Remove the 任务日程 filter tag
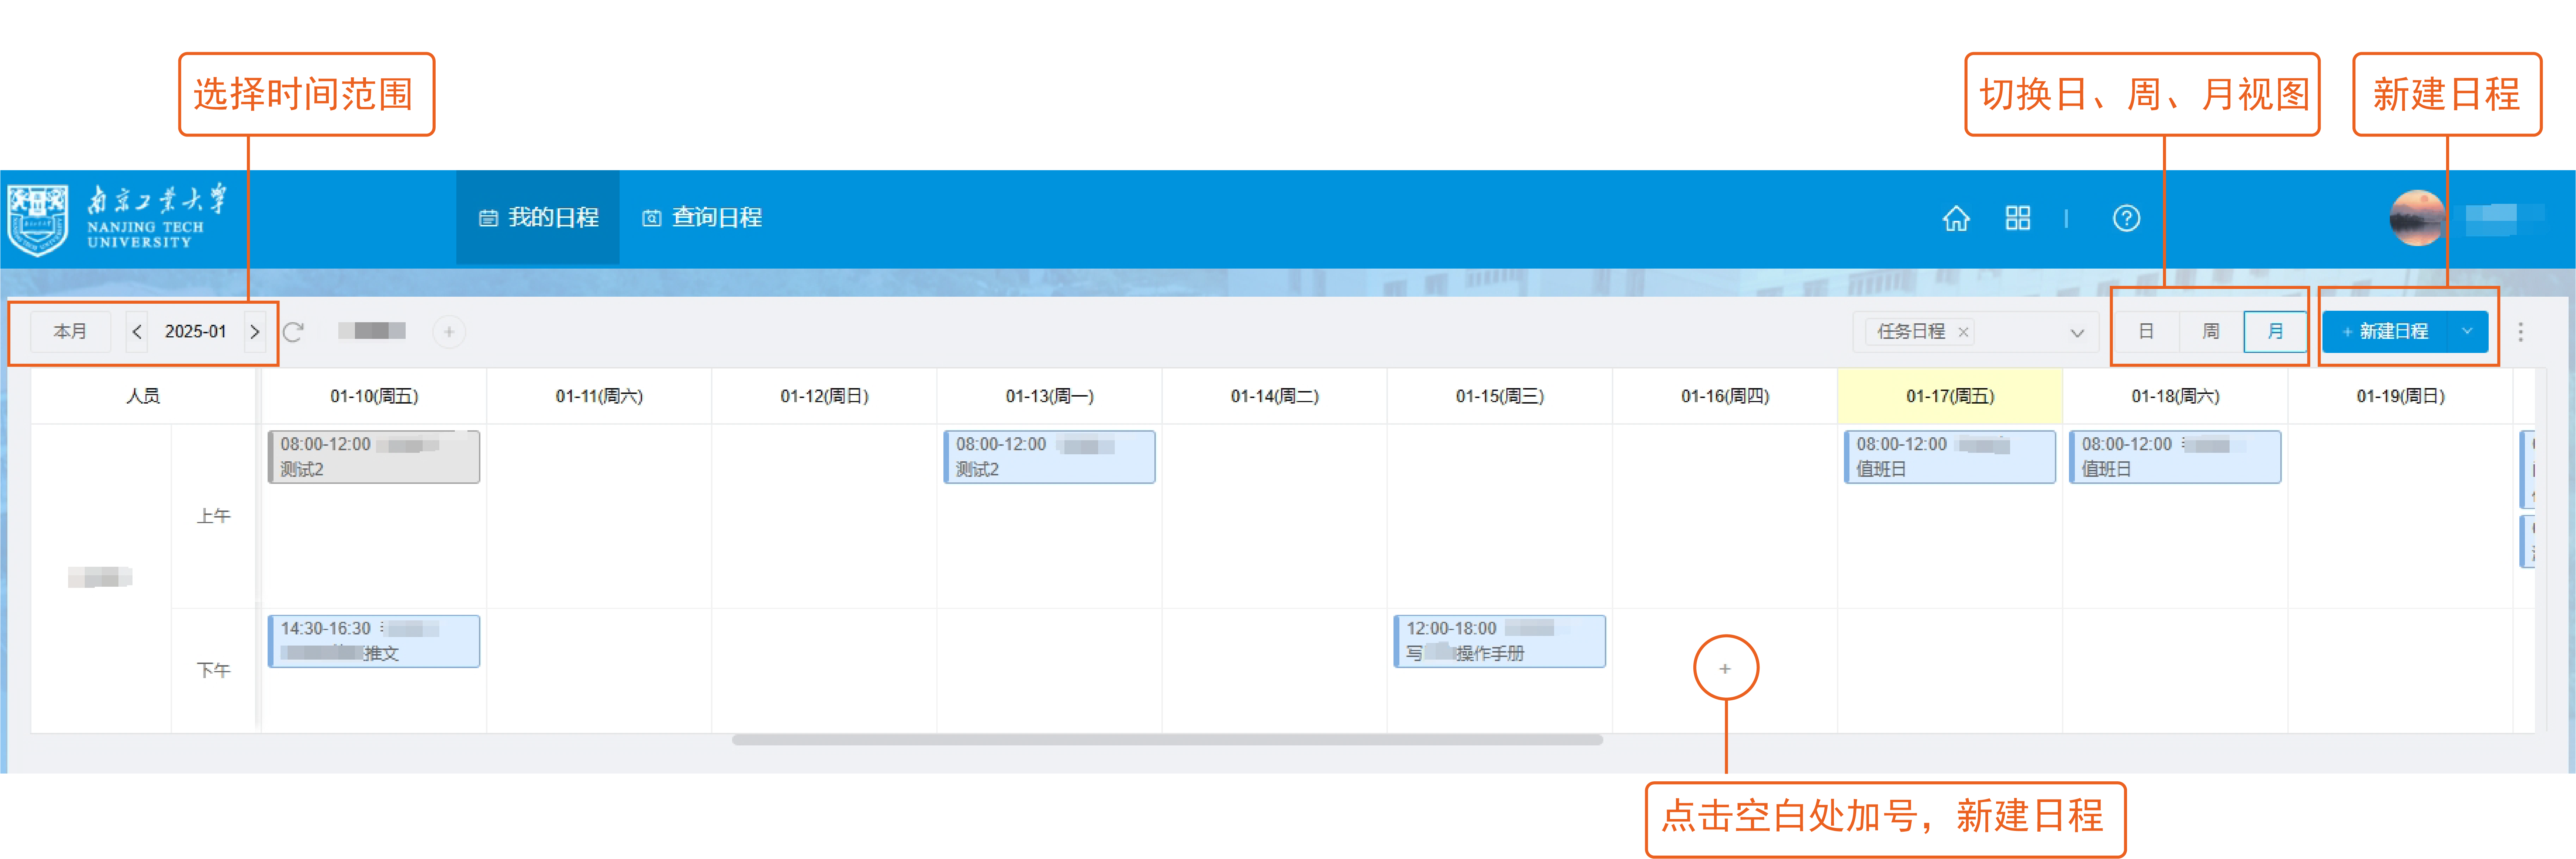This screenshot has height=859, width=2576. (x=1963, y=332)
